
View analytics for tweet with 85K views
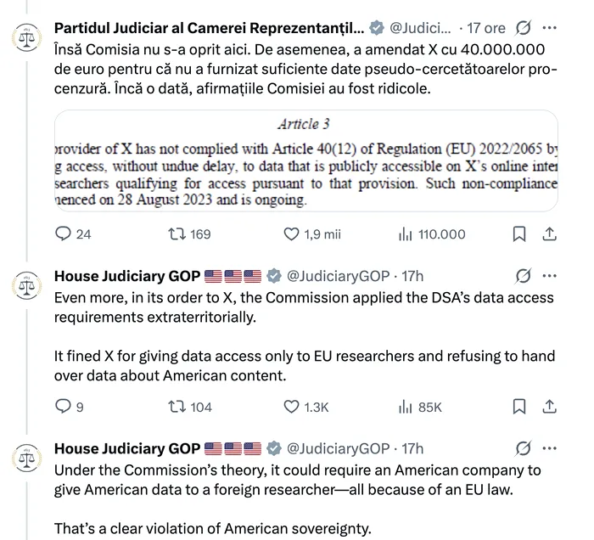[406, 408]
